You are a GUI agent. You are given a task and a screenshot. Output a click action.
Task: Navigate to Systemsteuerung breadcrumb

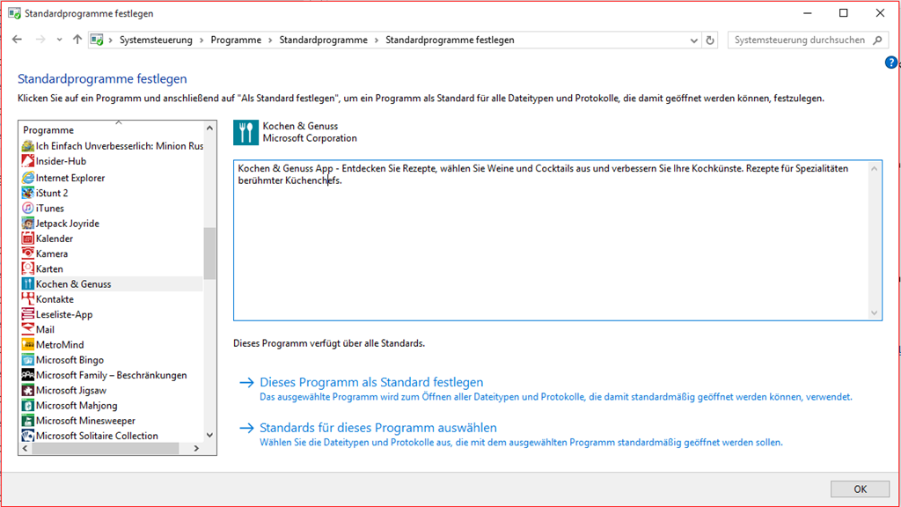point(156,40)
